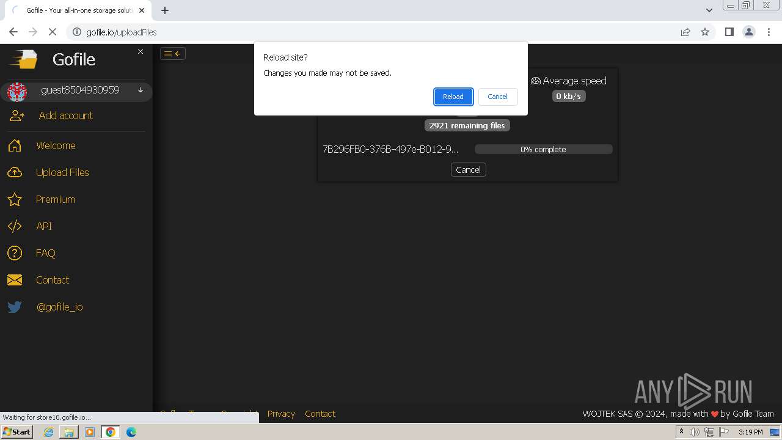Image resolution: width=782 pixels, height=440 pixels.
Task: Share this page icon
Action: [x=685, y=32]
